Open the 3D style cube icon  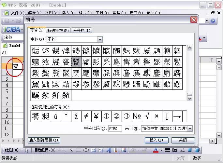[197, 150]
